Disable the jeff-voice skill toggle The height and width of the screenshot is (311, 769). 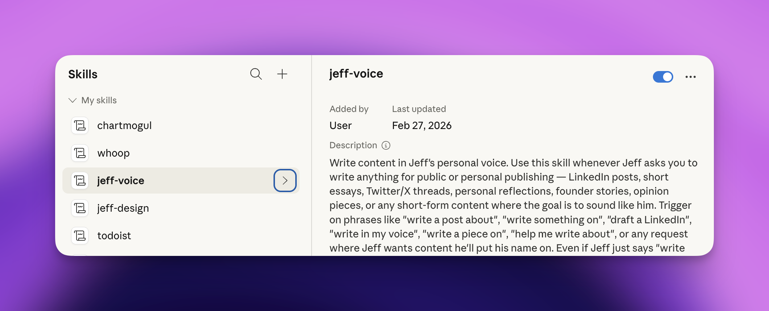(663, 77)
